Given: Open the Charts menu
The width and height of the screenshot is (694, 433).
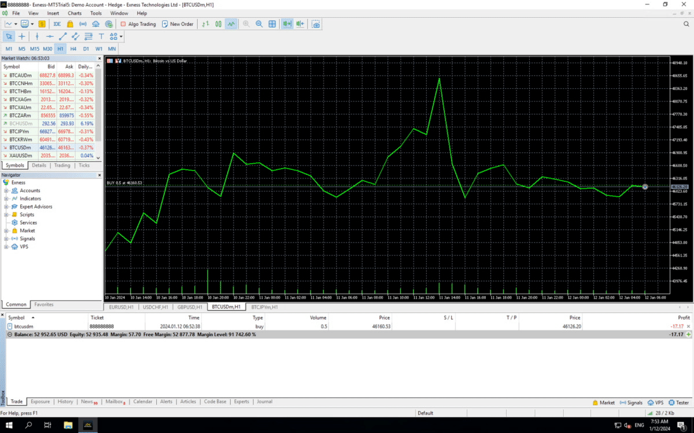Looking at the screenshot, I should [75, 13].
